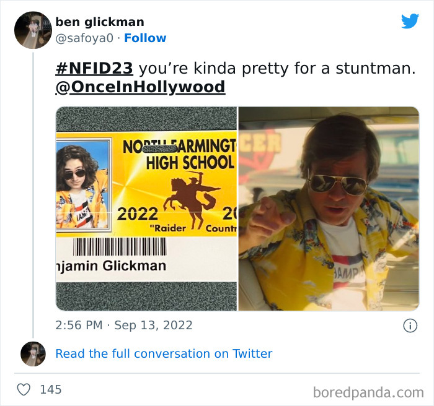Viewport: 434px width, 406px height.
Task: Click the display name ben glickman
Action: coord(100,22)
